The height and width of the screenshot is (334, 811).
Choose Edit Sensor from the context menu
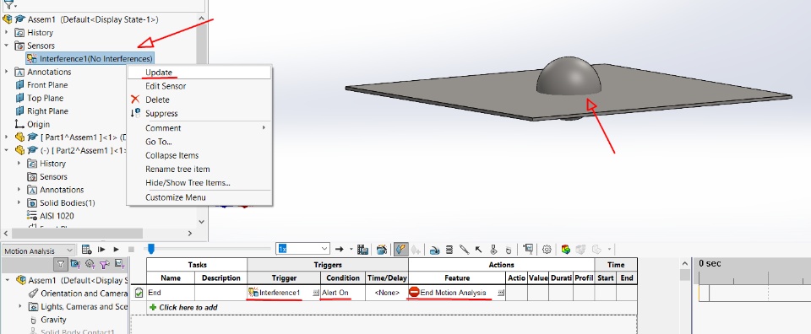coord(199,86)
